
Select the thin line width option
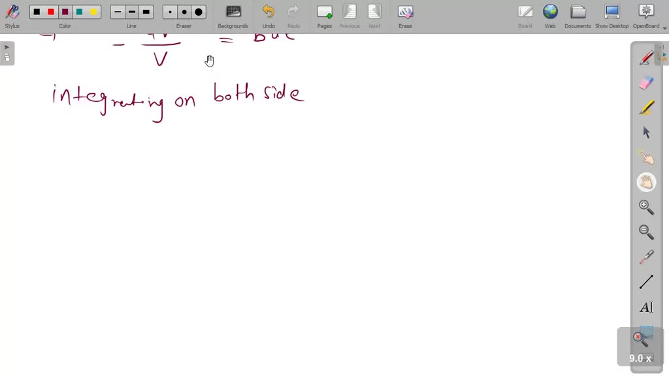118,12
